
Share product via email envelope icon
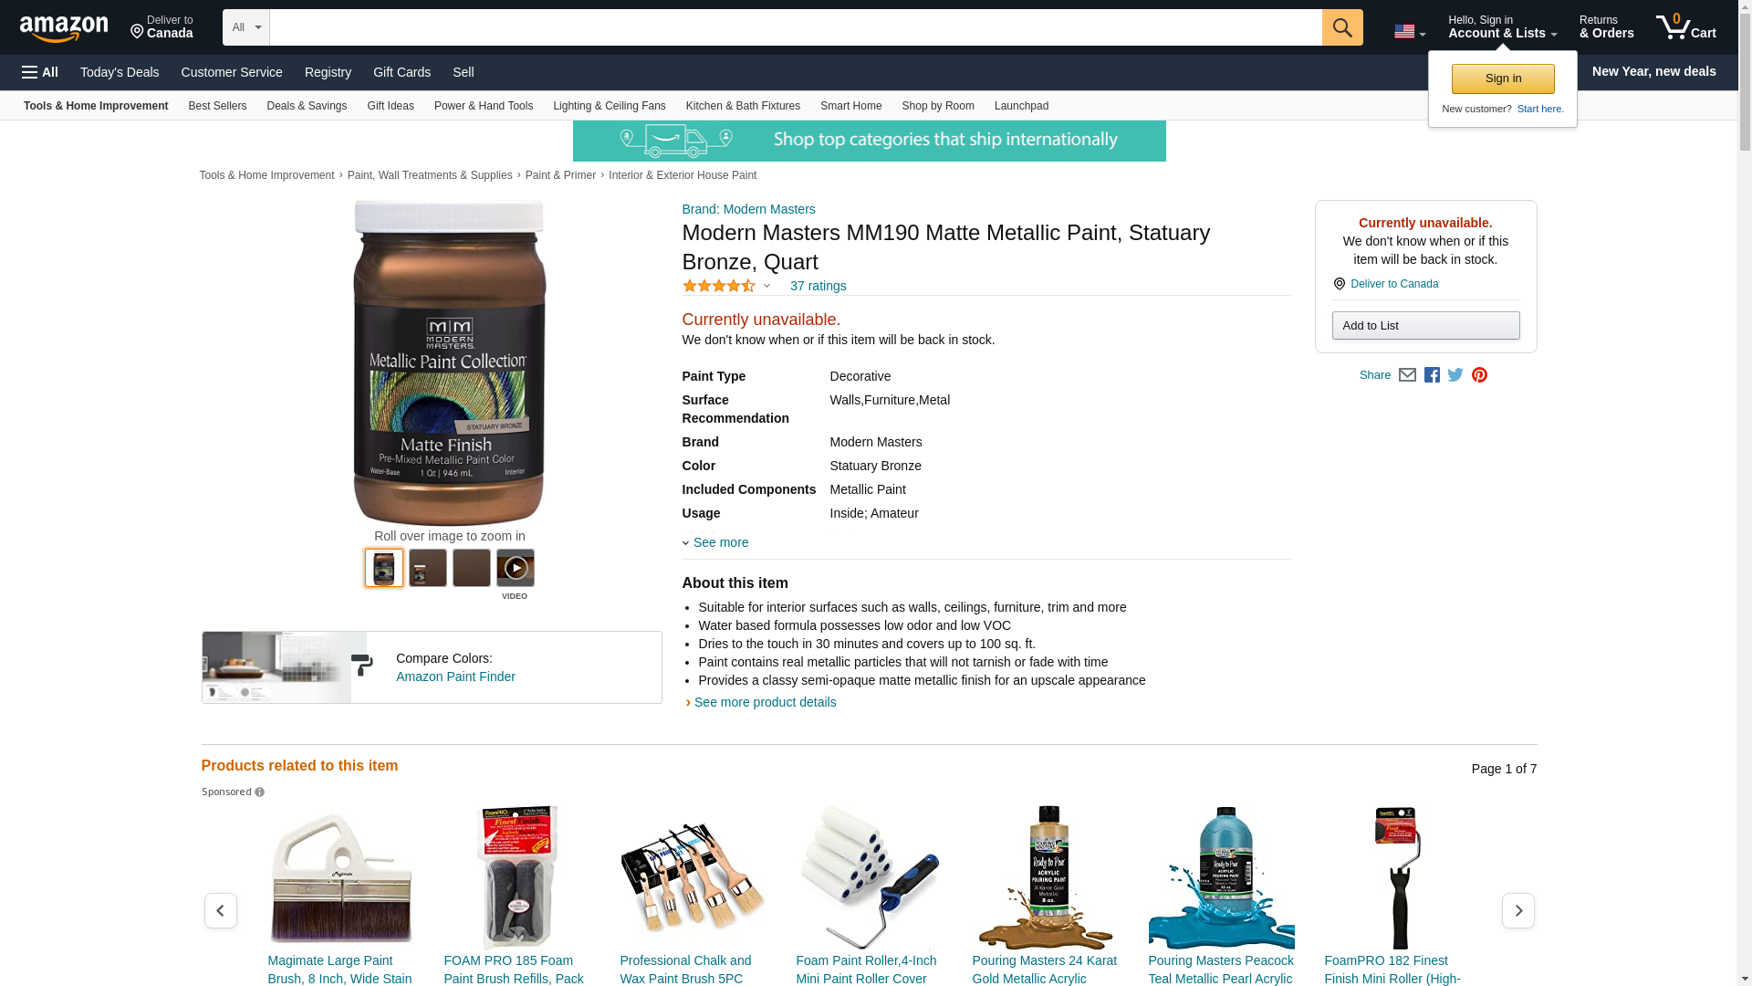[1407, 375]
